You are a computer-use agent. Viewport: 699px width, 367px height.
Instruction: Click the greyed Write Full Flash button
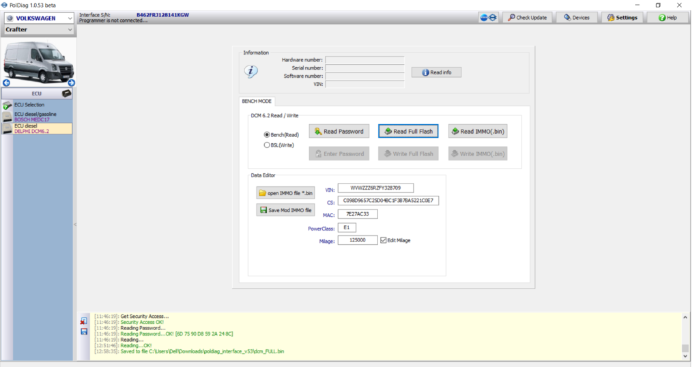coord(408,153)
